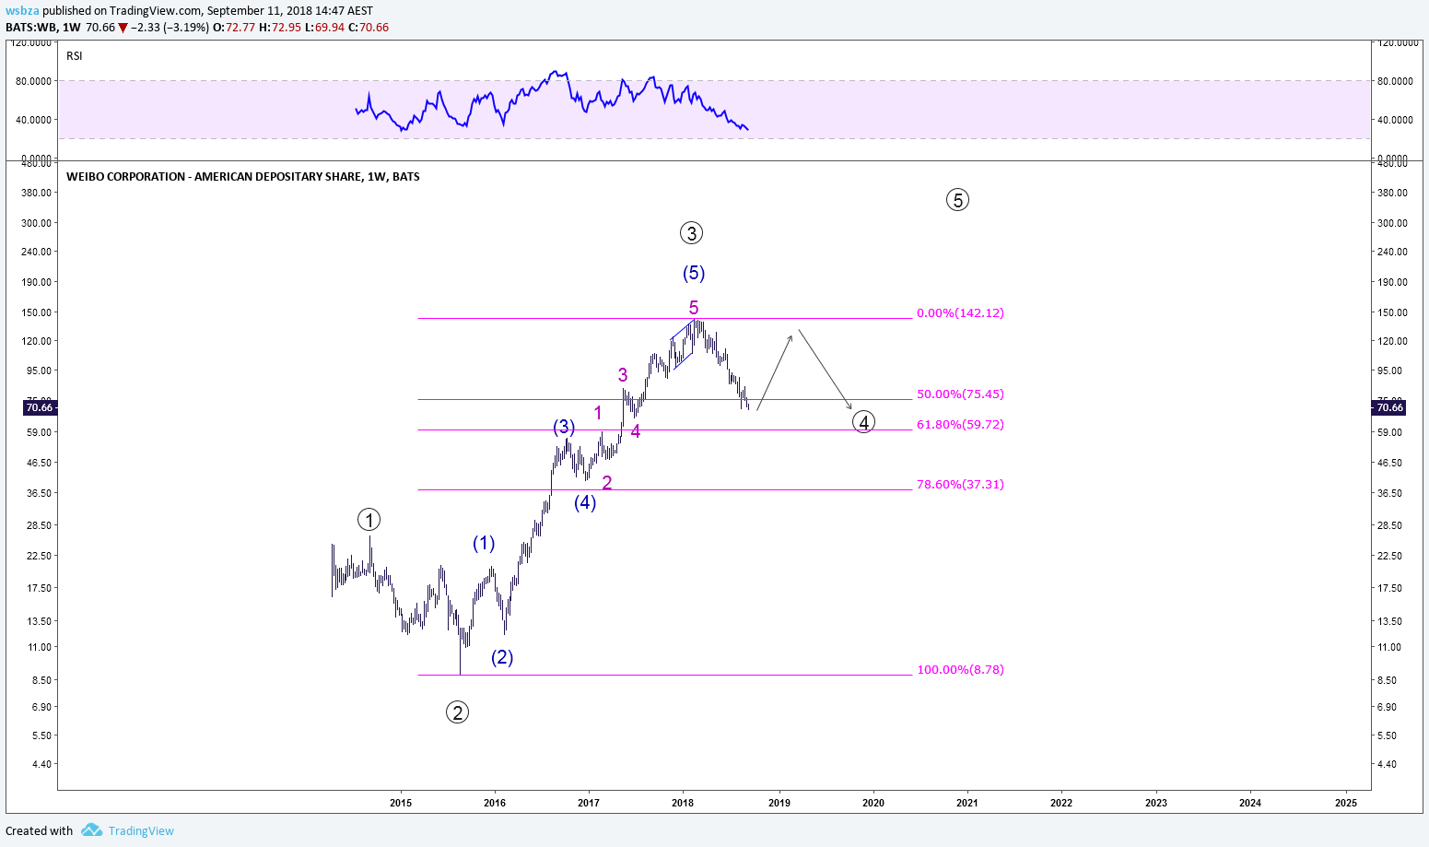This screenshot has width=1429, height=847.
Task: Select the 50.00%(75.45) Fibonacci label
Action: [960, 394]
